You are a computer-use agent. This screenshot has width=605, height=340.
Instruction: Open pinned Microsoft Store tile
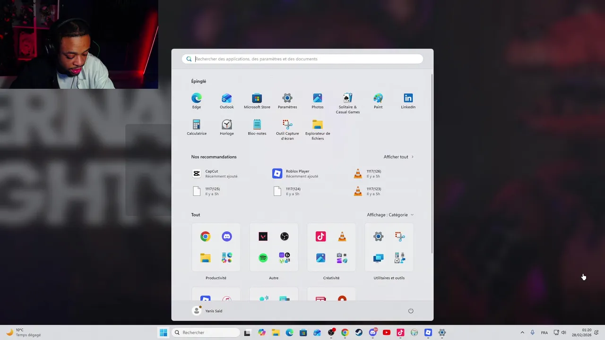tap(257, 101)
